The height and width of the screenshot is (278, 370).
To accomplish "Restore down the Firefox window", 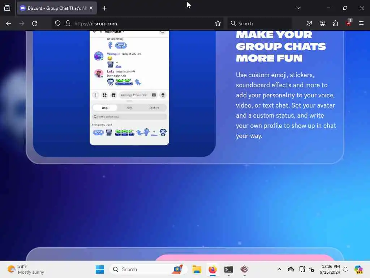I will (x=345, y=8).
